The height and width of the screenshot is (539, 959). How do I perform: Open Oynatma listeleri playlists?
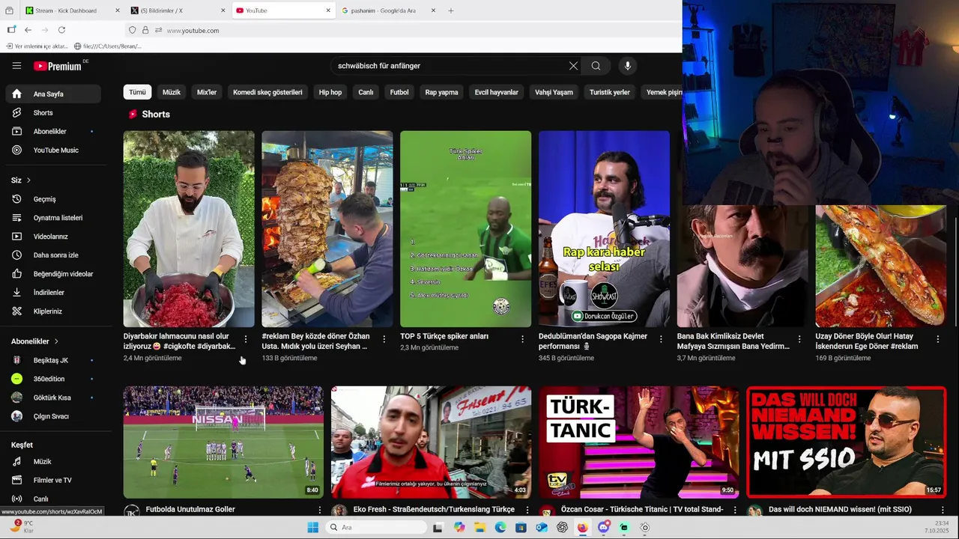[52, 218]
